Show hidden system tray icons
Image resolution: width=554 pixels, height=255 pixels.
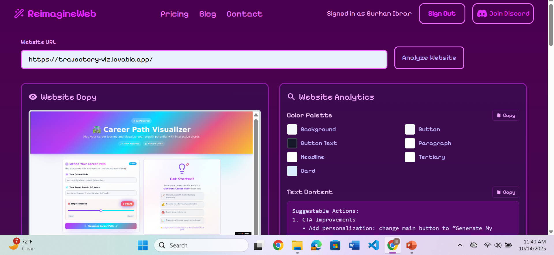[x=460, y=245]
